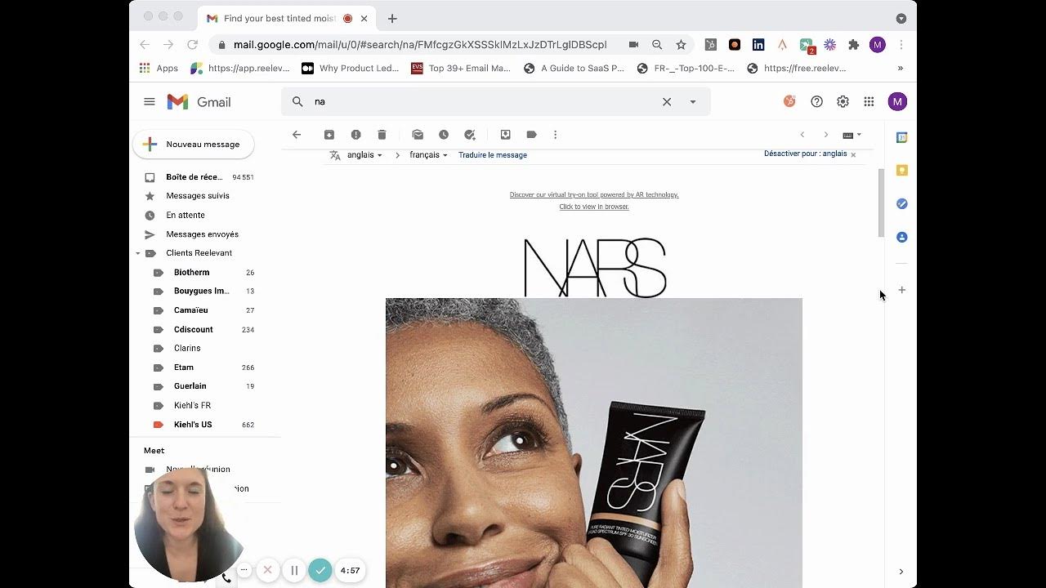Open Google Calendar side panel
The height and width of the screenshot is (588, 1046).
click(902, 137)
